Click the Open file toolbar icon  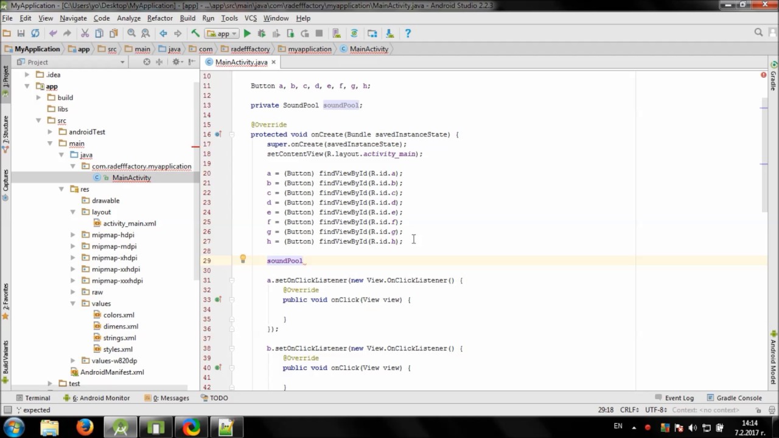click(7, 33)
